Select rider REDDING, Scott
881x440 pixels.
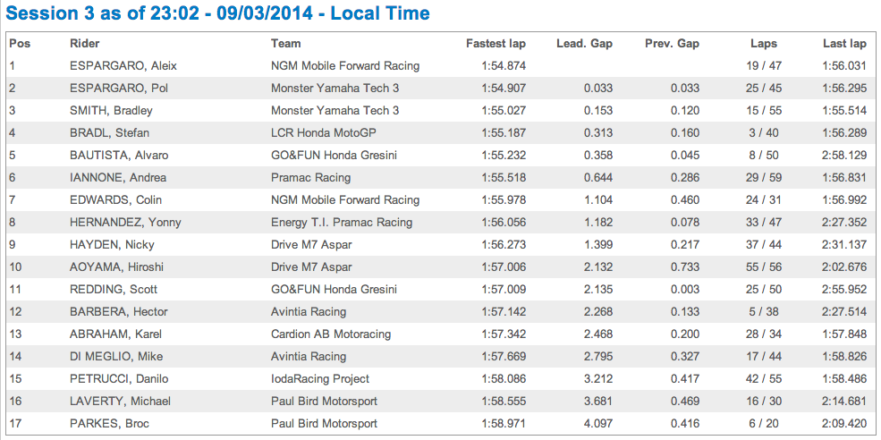tap(114, 290)
